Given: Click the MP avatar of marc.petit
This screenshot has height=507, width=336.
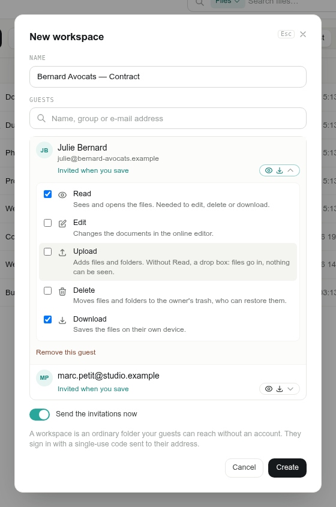Looking at the screenshot, I should 44,378.
